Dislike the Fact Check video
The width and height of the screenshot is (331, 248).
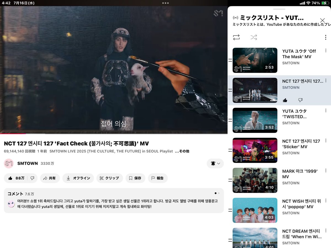click(x=32, y=178)
